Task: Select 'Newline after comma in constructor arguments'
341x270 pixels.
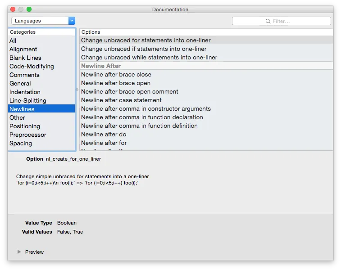Action: [x=206, y=108]
